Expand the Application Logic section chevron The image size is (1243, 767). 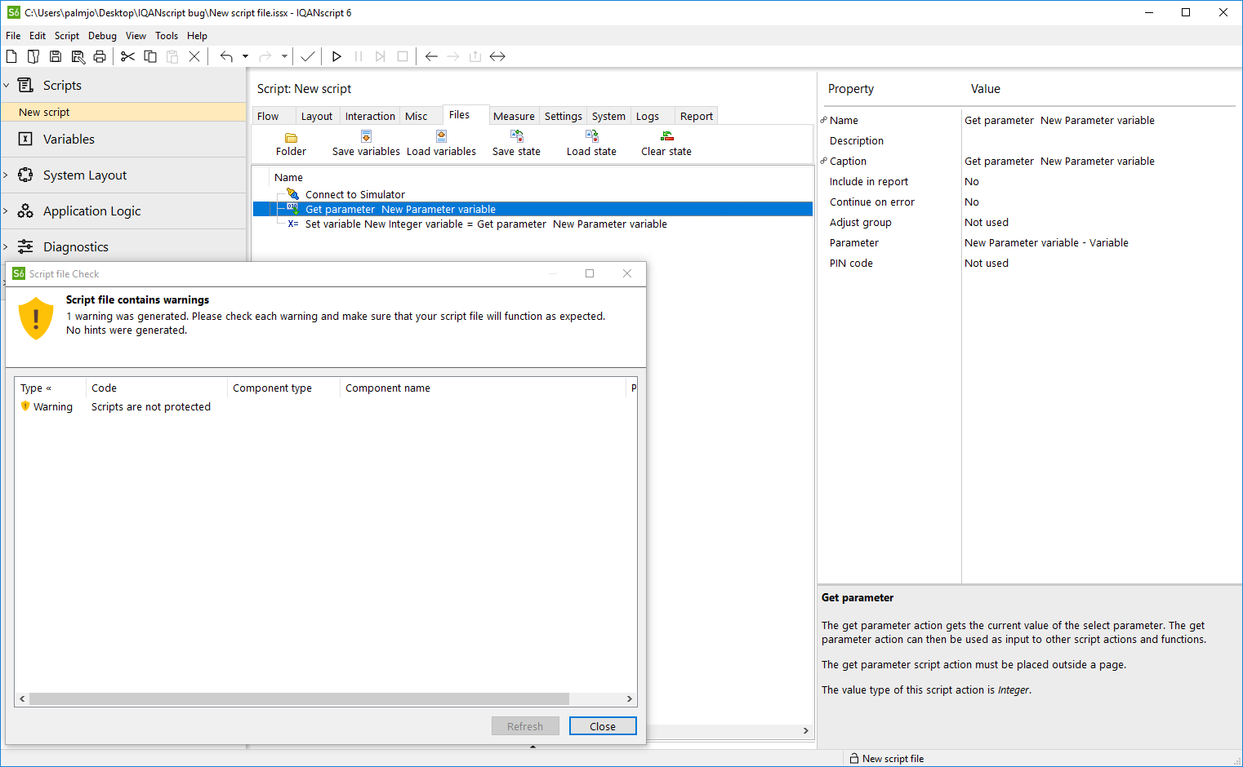[7, 211]
